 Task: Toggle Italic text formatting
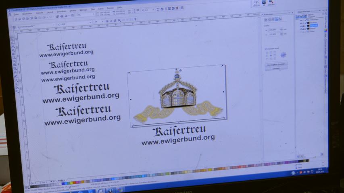pos(111,21)
